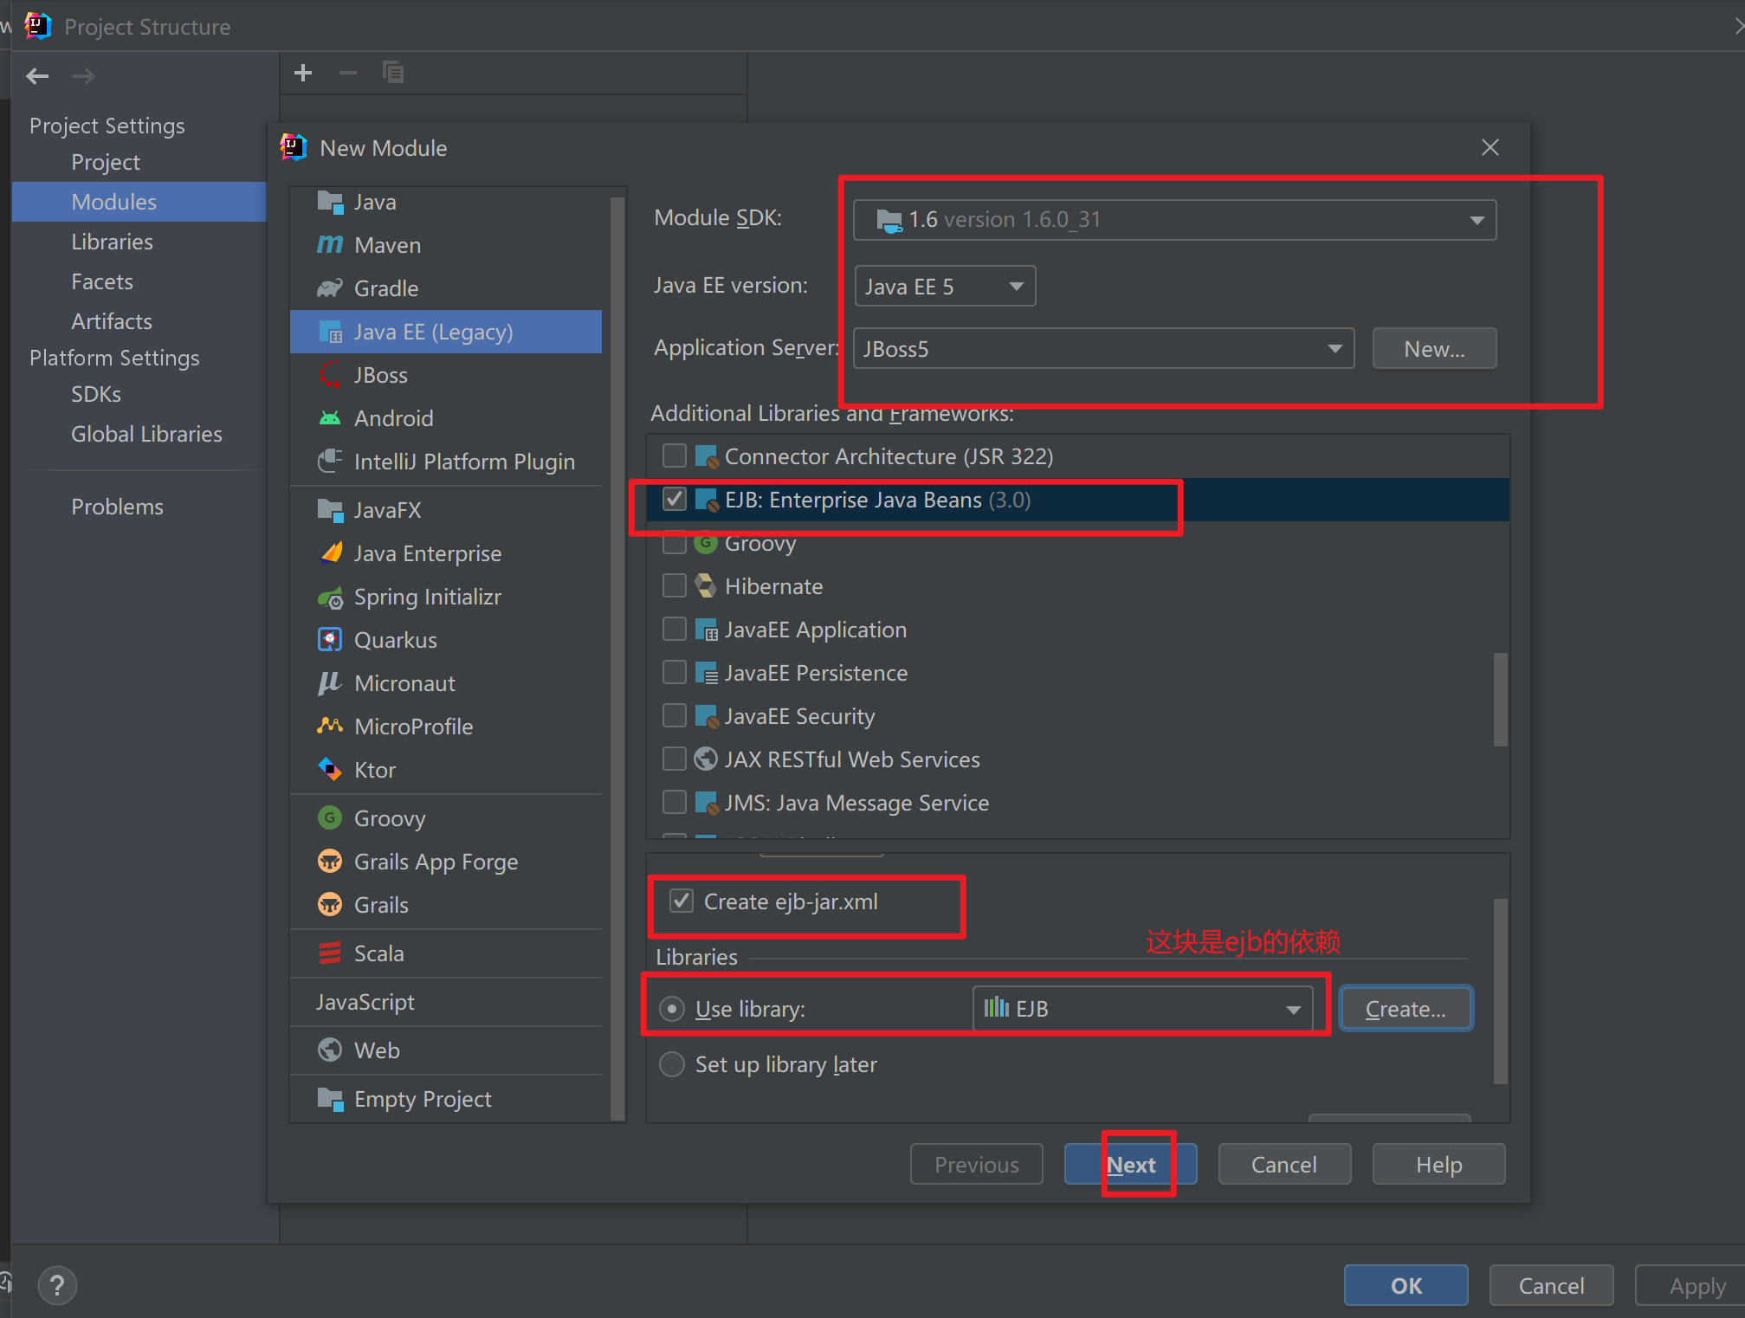
Task: Enable JMS: Java Message Service checkbox
Action: [674, 802]
